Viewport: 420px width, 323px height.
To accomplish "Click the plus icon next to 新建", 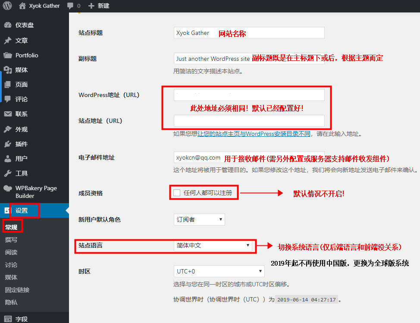I will coord(91,6).
